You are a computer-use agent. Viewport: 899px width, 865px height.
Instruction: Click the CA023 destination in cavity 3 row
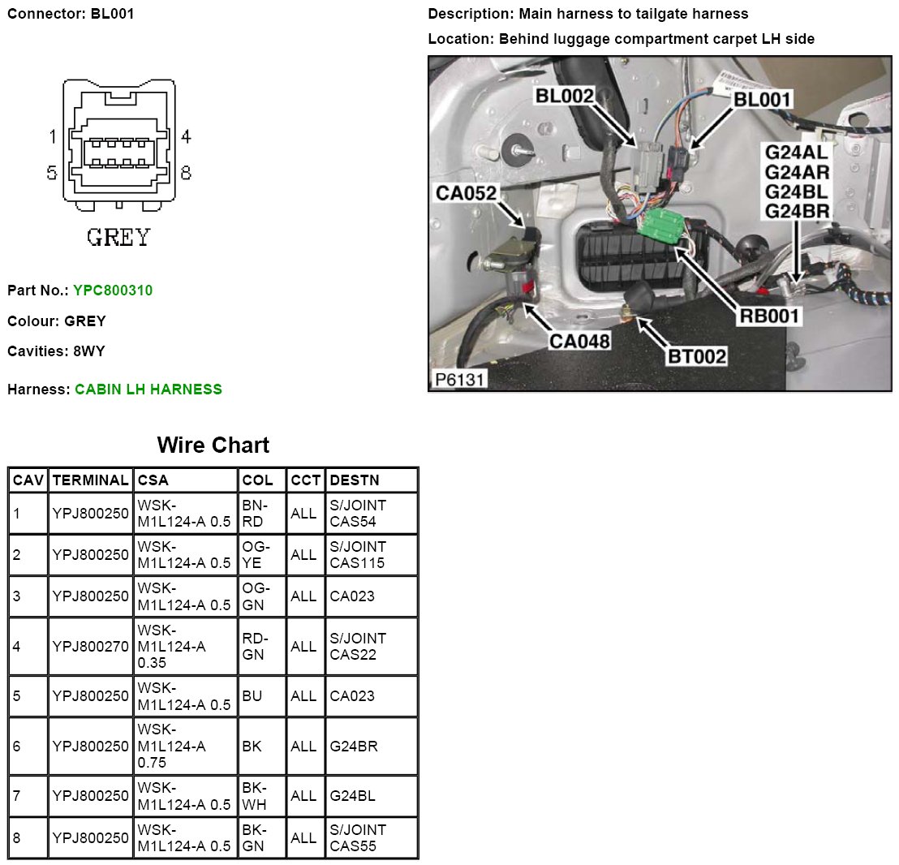[x=372, y=596]
